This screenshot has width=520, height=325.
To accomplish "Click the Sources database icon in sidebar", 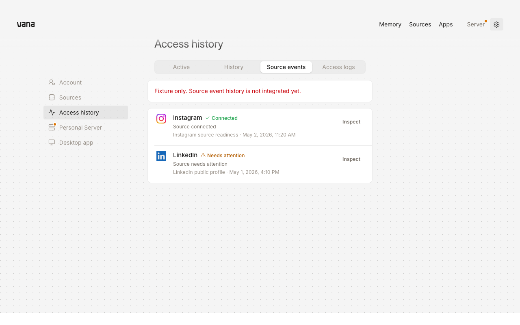I will tap(52, 97).
